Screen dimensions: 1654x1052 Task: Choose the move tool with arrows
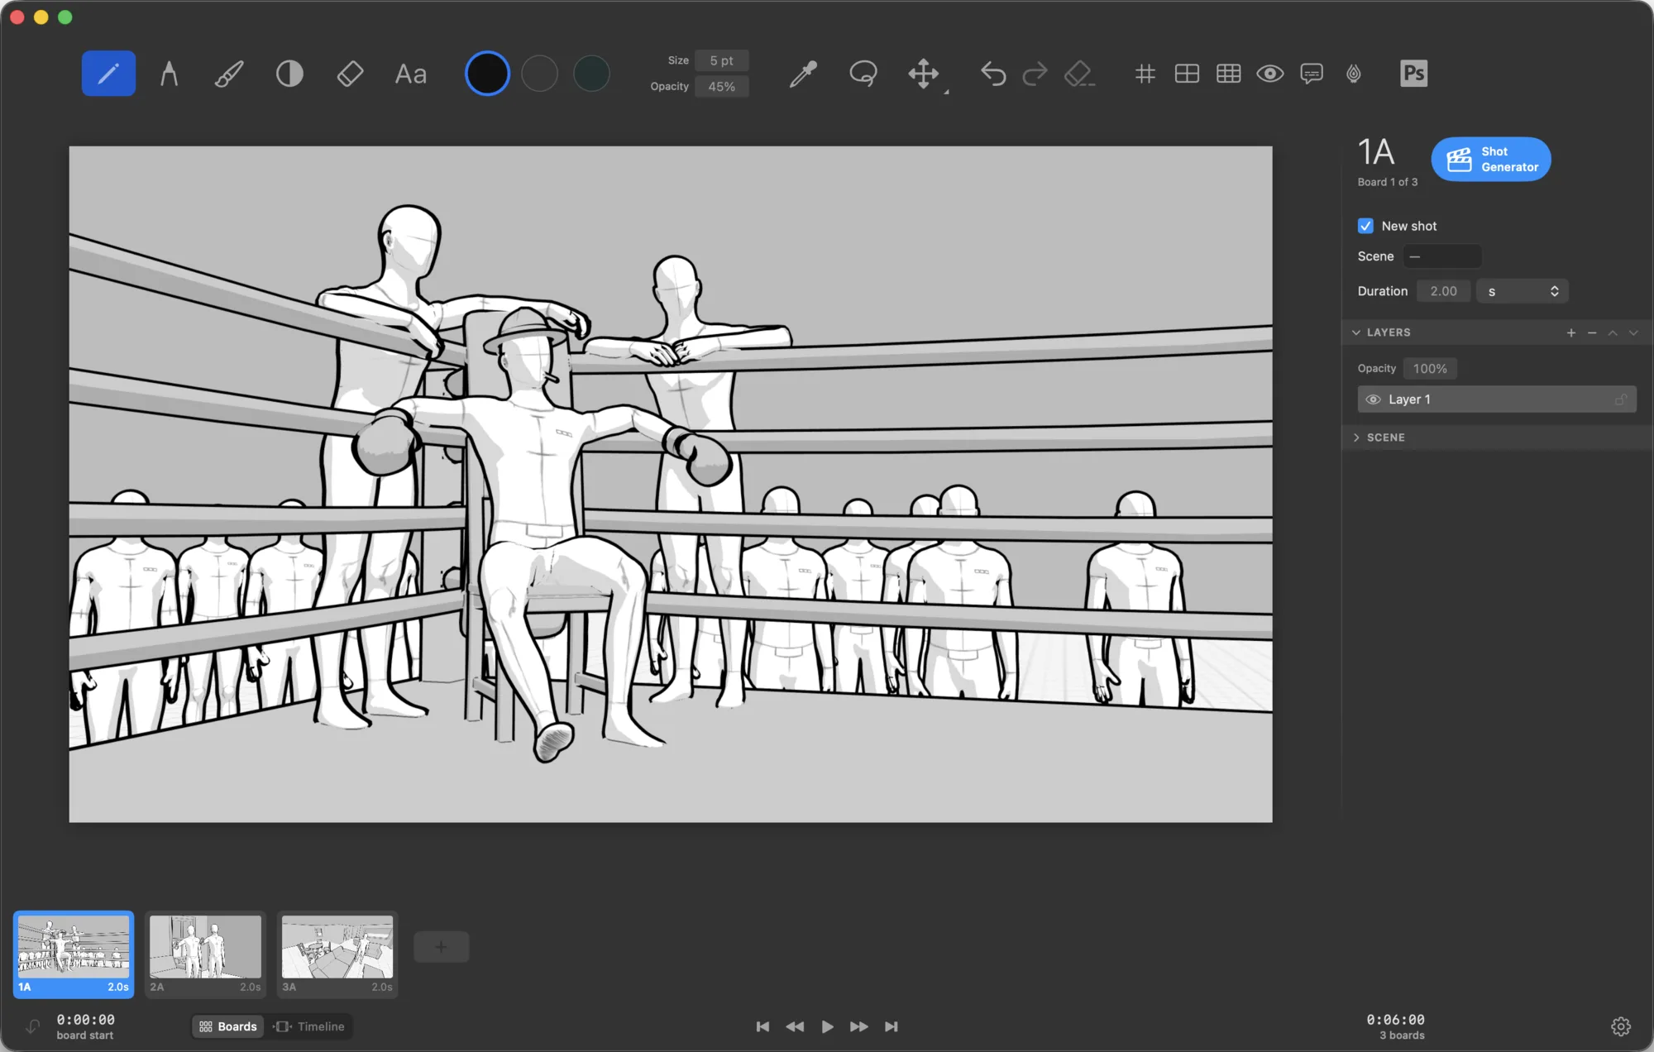(x=924, y=74)
